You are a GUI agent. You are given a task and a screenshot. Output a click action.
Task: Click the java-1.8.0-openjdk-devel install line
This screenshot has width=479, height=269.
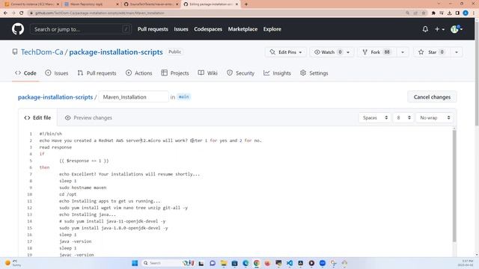point(114,228)
